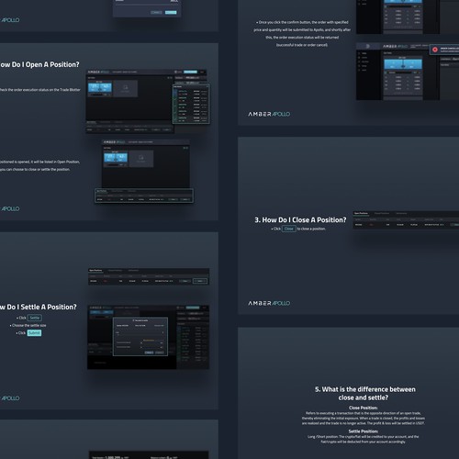This screenshot has height=459, width=459.
Task: Click the outlined Settle button in instructions
Action: pos(34,318)
